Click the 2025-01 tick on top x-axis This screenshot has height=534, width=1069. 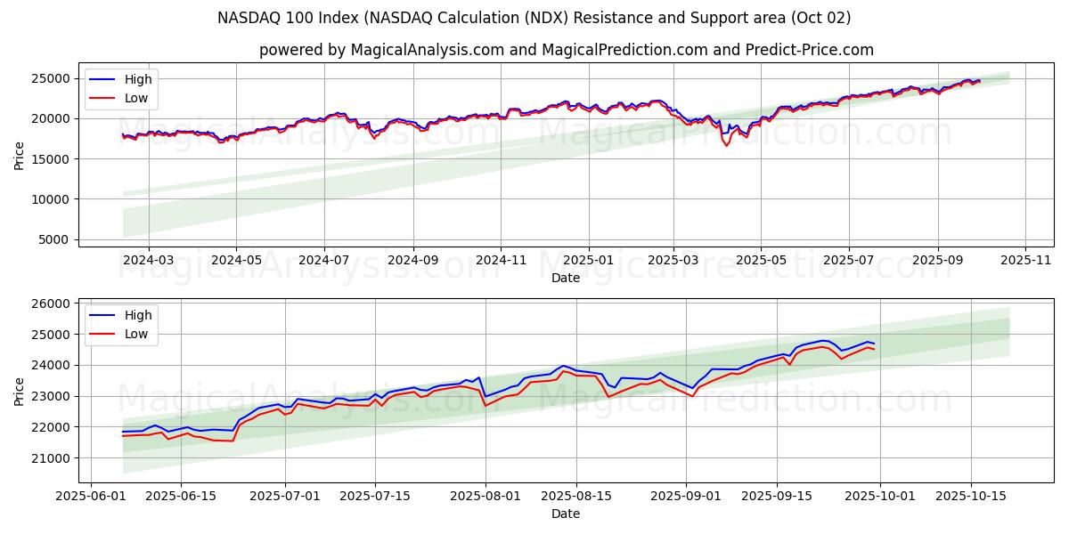[589, 261]
